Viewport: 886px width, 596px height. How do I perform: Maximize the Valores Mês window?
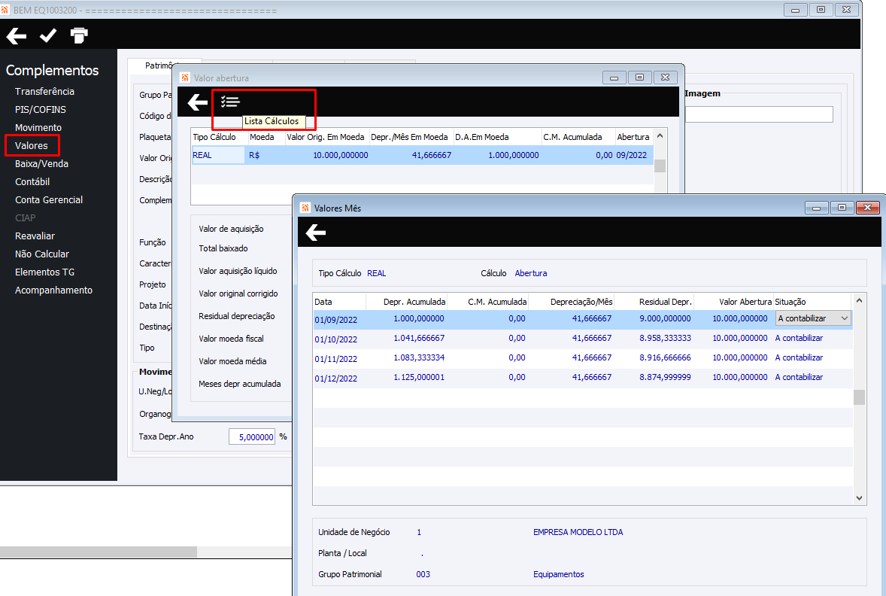(x=842, y=208)
